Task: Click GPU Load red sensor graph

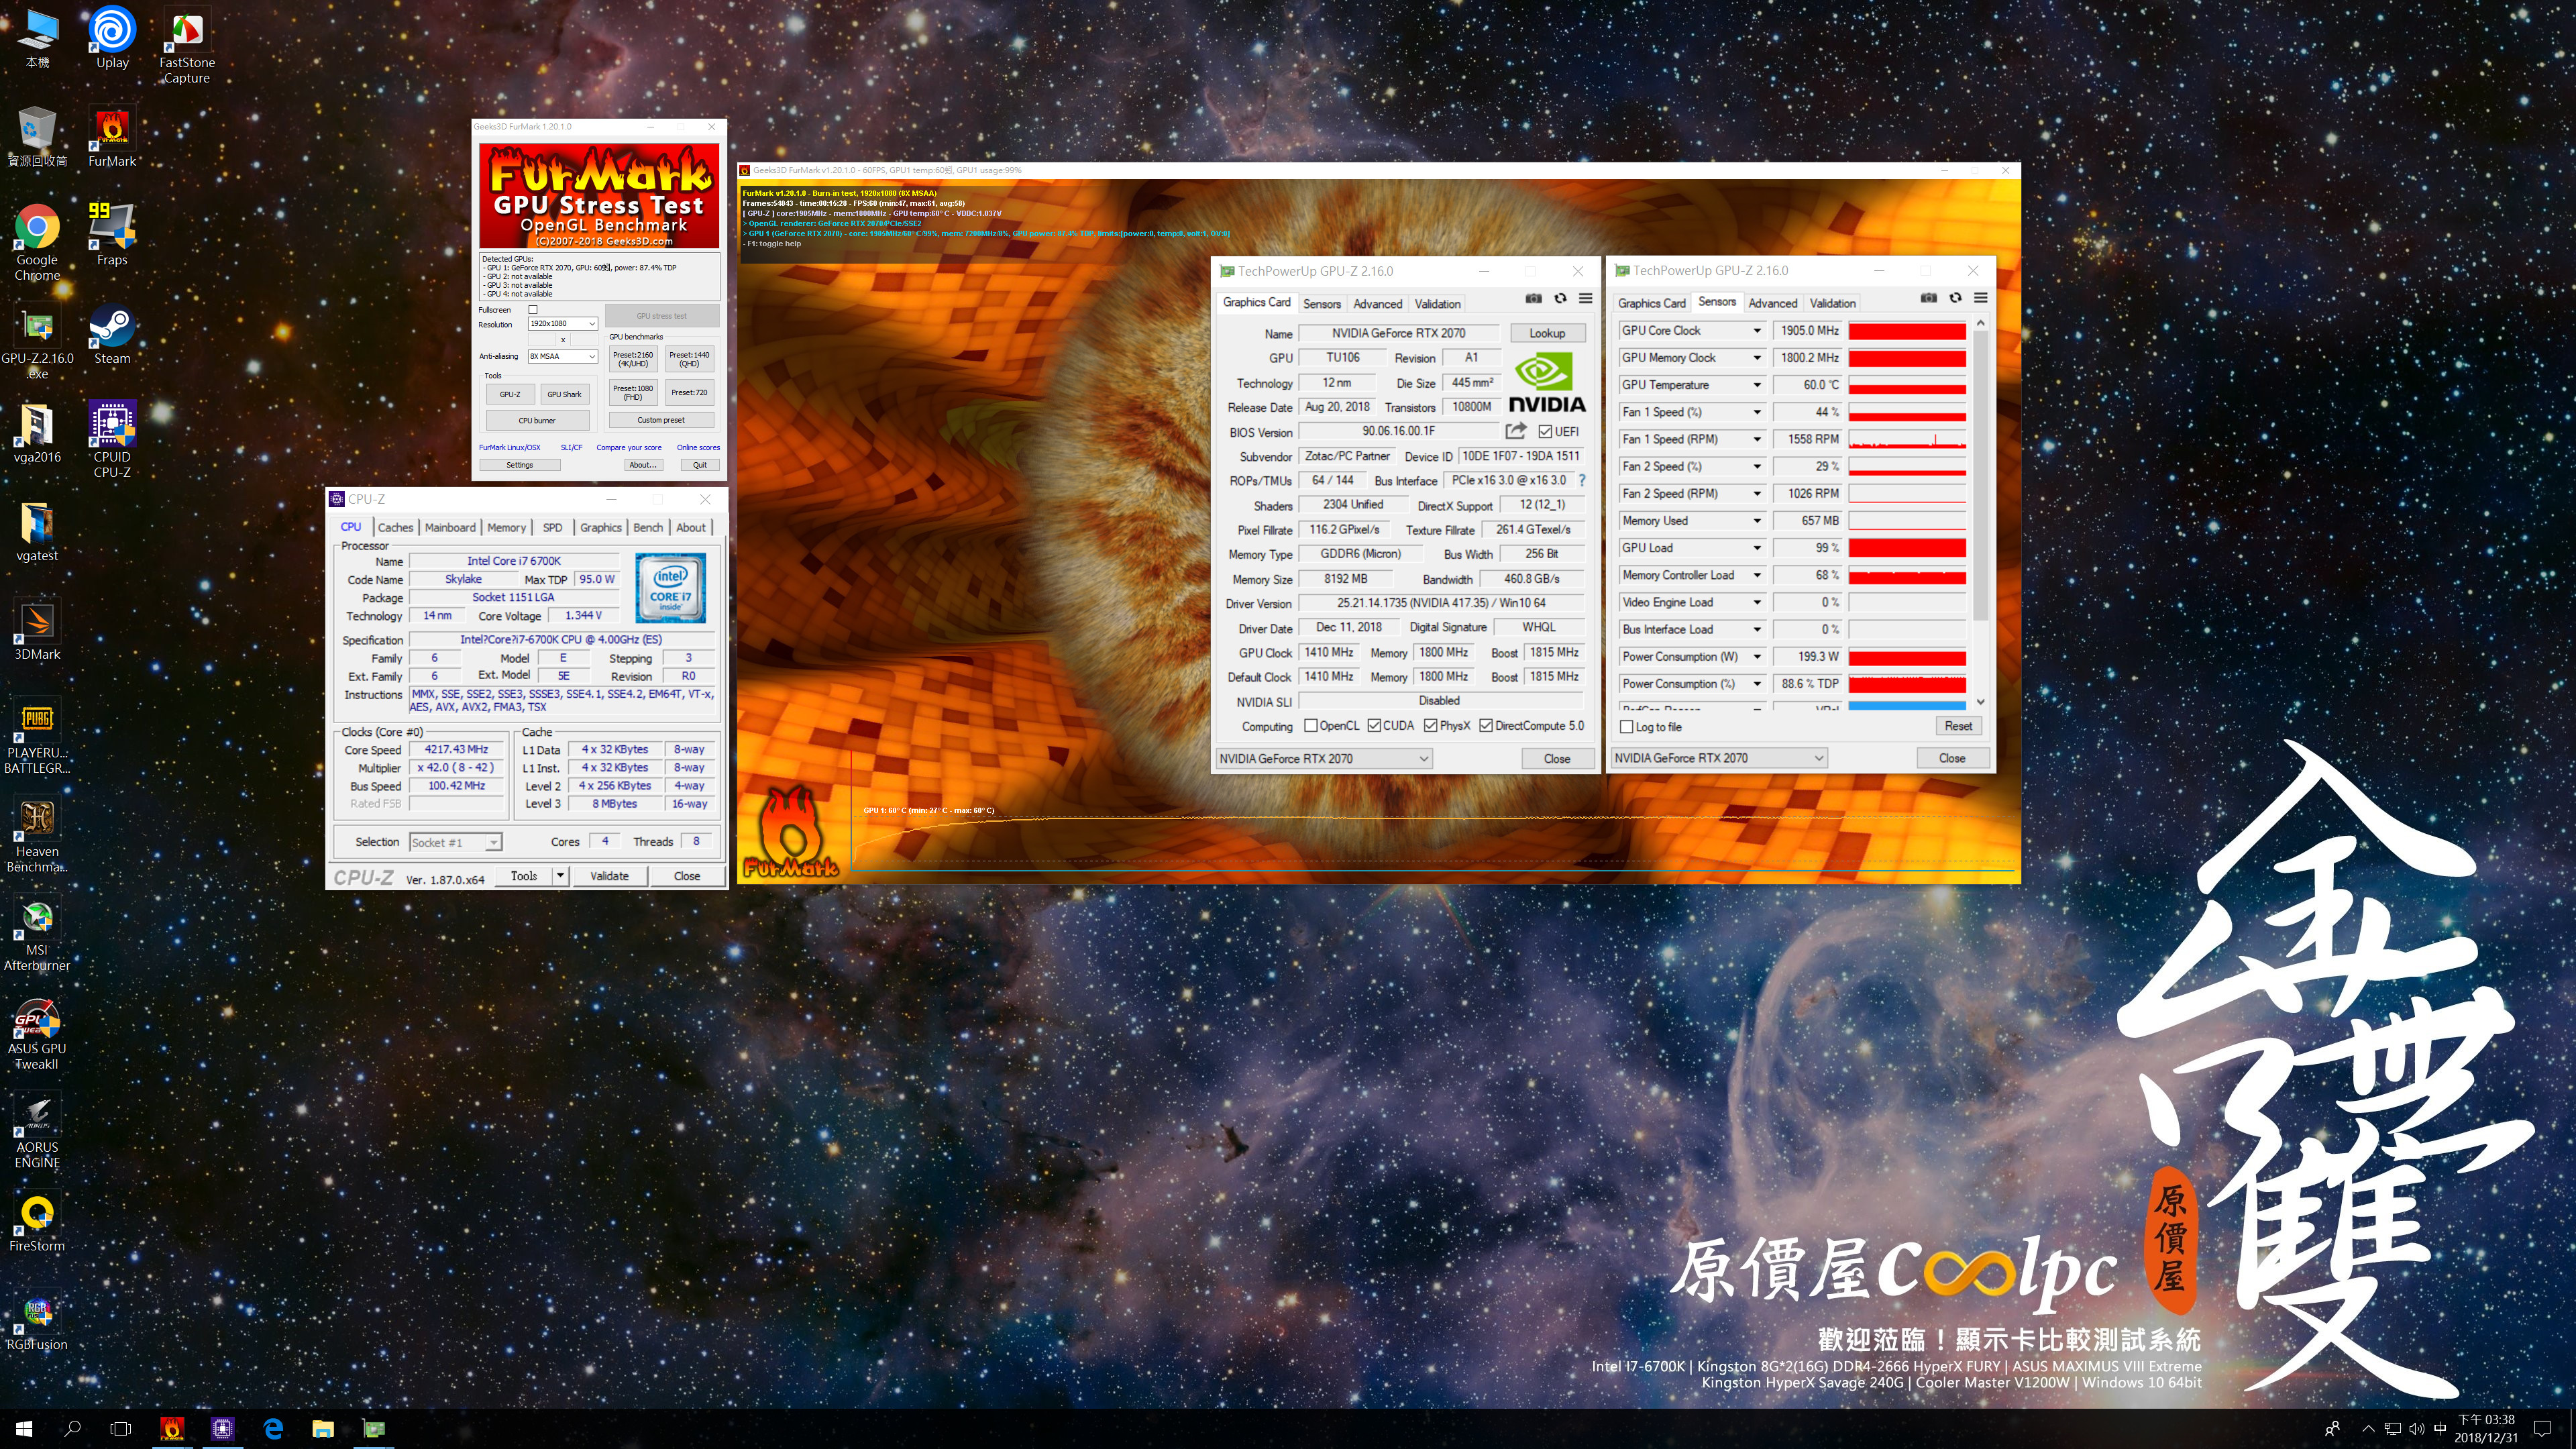Action: click(1907, 548)
